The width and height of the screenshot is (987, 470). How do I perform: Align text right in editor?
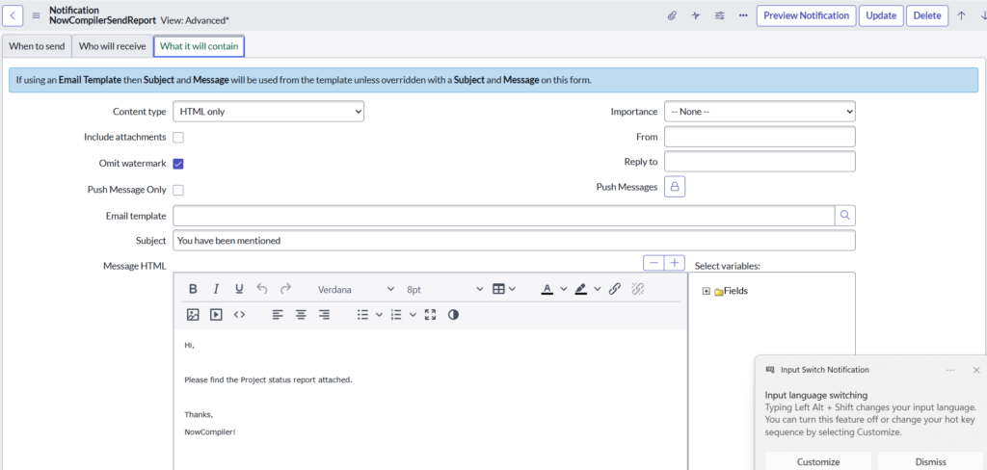pyautogui.click(x=324, y=315)
